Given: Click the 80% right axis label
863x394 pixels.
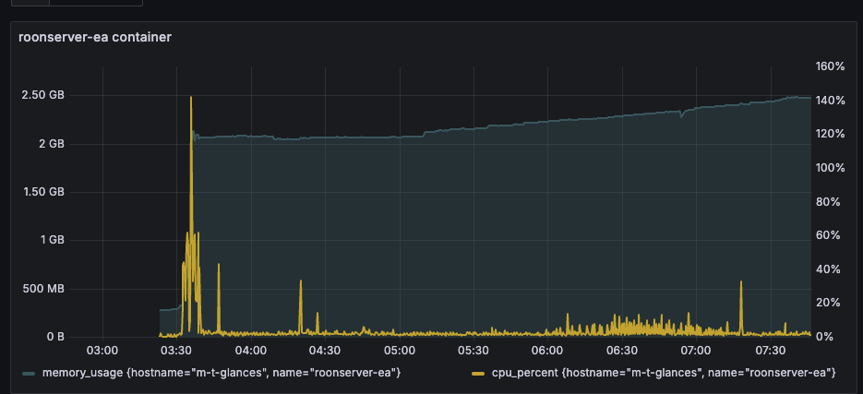Looking at the screenshot, I should point(827,201).
